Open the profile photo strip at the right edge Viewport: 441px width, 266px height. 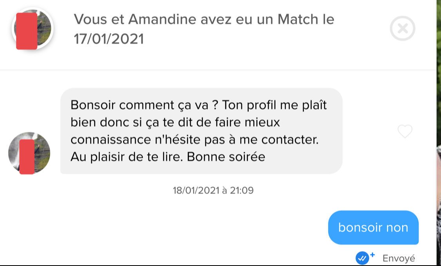[x=439, y=133]
